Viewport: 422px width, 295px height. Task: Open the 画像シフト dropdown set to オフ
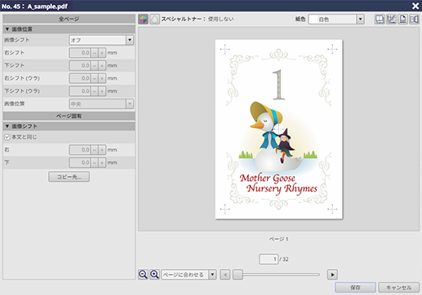[101, 40]
